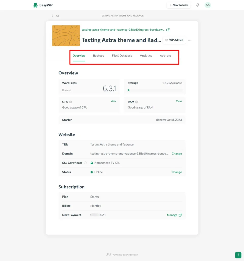Screen dimensions: 244x261
Task: Open the three-dot more options menu
Action: 190,40
